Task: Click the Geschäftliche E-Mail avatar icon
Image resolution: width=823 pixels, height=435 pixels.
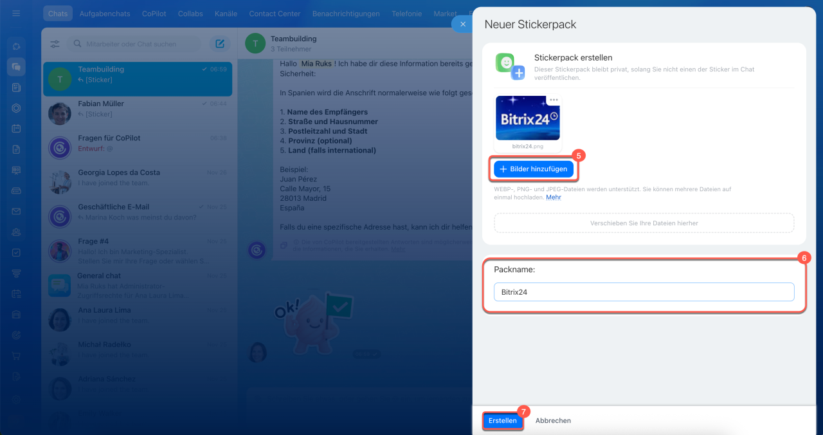Action: click(60, 217)
